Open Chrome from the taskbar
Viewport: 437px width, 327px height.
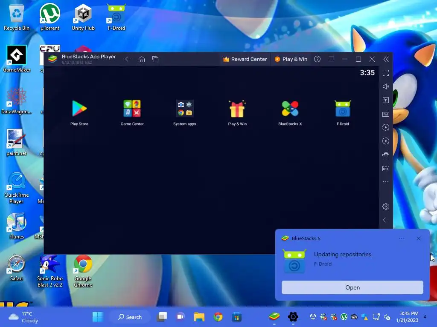218,317
